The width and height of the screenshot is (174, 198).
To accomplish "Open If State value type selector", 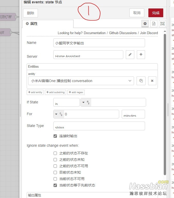I will tap(86, 102).
